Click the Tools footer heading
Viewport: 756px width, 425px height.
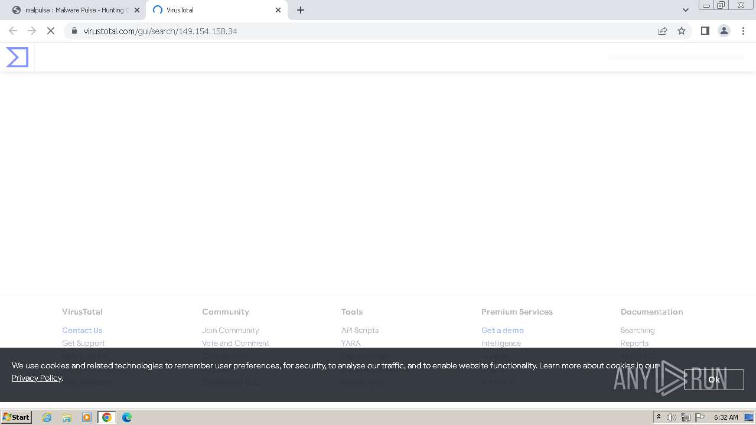pyautogui.click(x=352, y=312)
